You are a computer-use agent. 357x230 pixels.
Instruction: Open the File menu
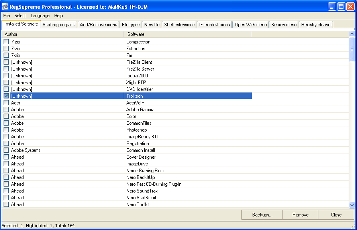point(6,16)
